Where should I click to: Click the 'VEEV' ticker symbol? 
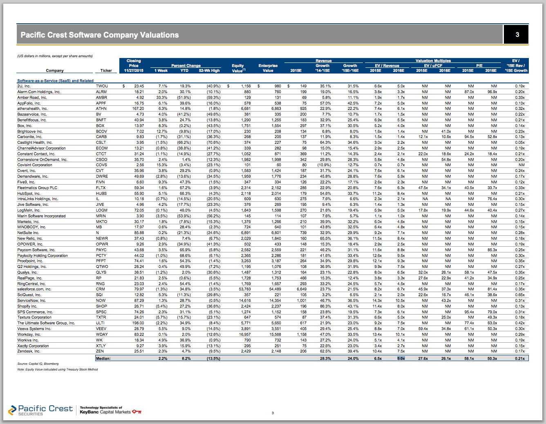(x=101, y=329)
